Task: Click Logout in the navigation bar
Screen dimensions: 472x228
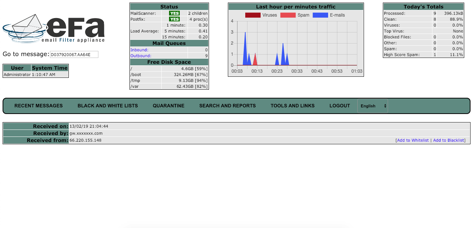Action: coord(340,106)
